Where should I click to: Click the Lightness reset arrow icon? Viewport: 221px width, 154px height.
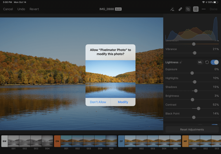(x=207, y=62)
